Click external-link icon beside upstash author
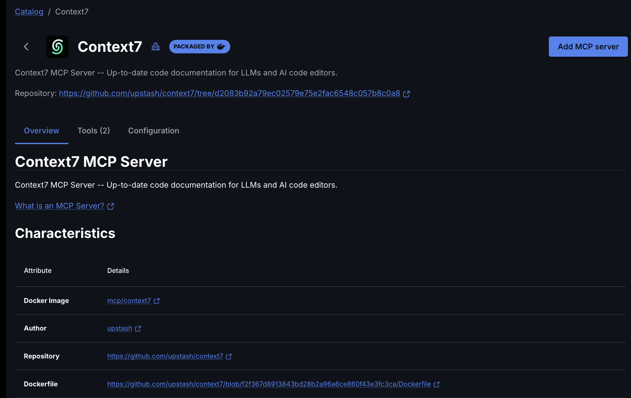This screenshot has height=398, width=631. click(x=138, y=329)
